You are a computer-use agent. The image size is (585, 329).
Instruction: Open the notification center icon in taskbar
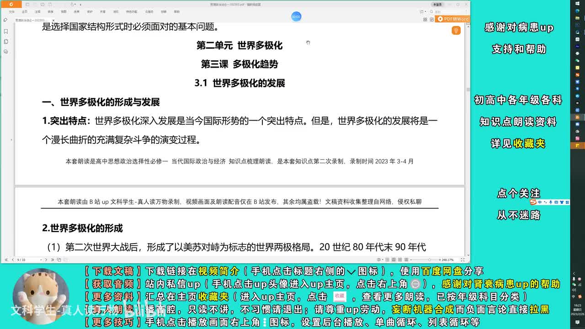tap(577, 322)
